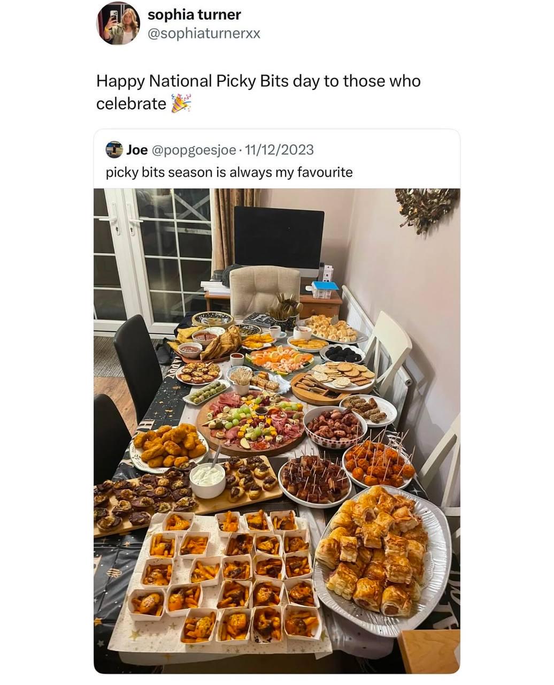The height and width of the screenshot is (685, 554).
Task: Open the @sophiaturnerxx handle
Action: (x=204, y=33)
